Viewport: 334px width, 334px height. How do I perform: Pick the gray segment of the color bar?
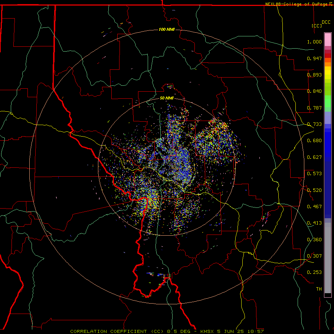tap(328, 258)
